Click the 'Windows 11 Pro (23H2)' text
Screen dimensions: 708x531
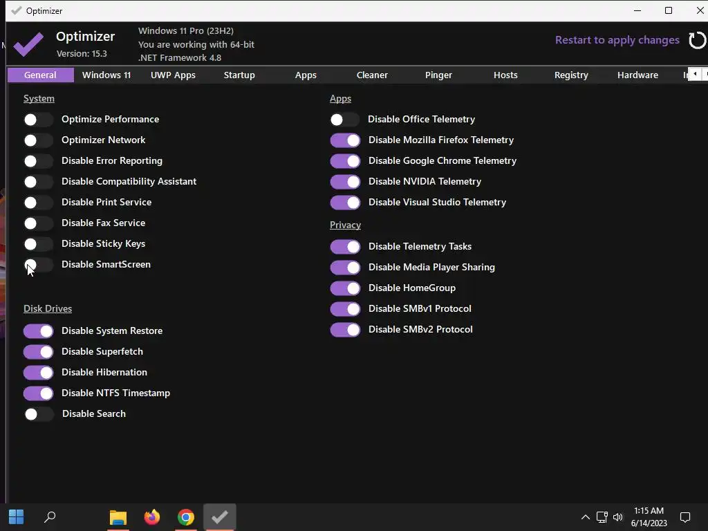click(x=186, y=30)
